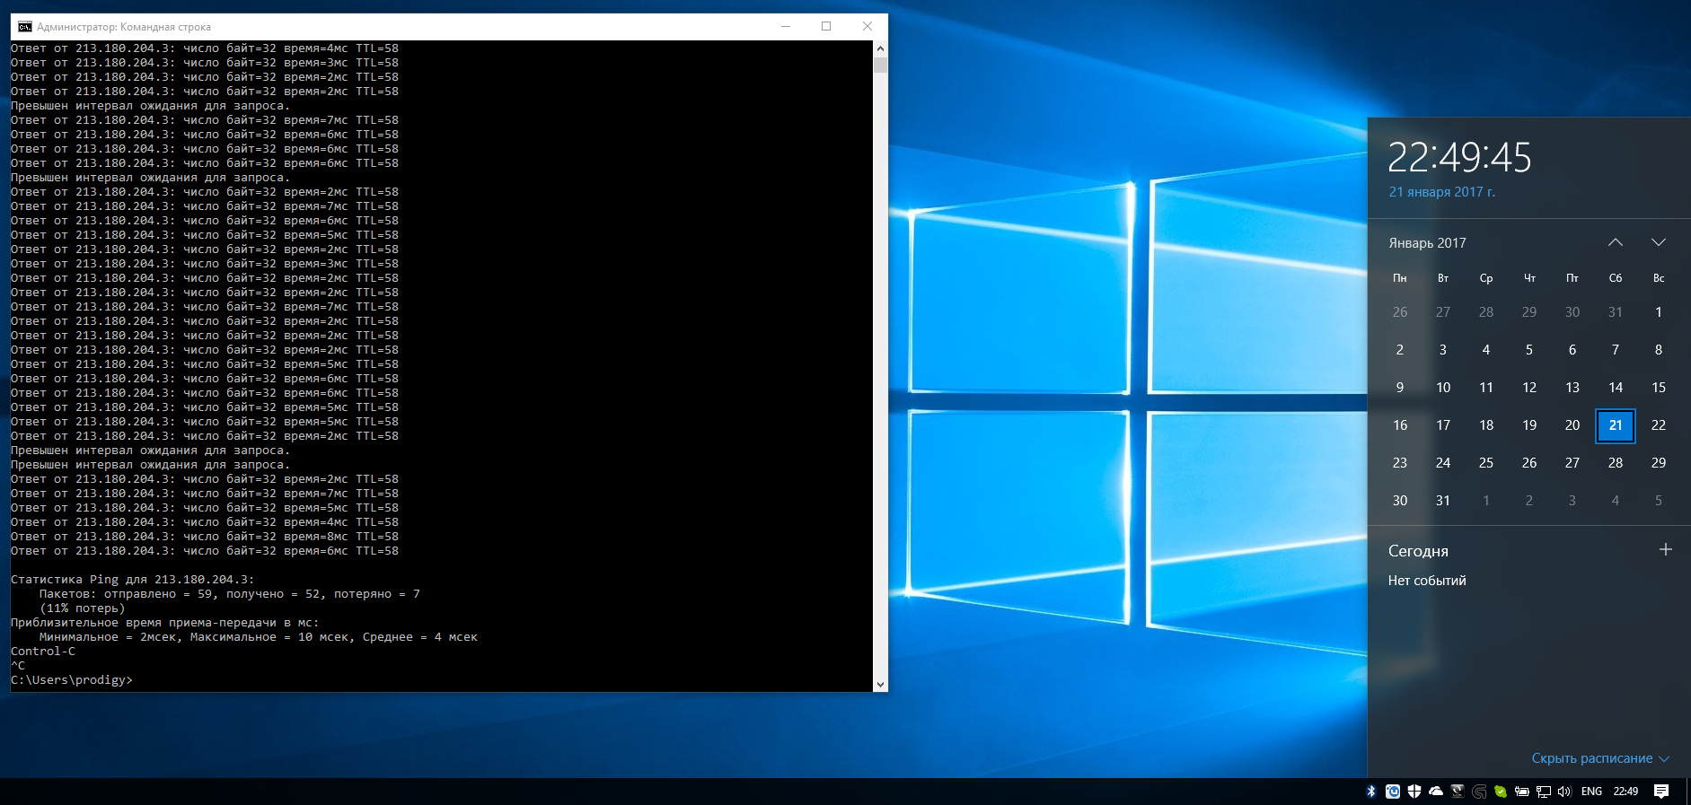Go to previous month with up chevron
1691x805 pixels.
coord(1616,242)
